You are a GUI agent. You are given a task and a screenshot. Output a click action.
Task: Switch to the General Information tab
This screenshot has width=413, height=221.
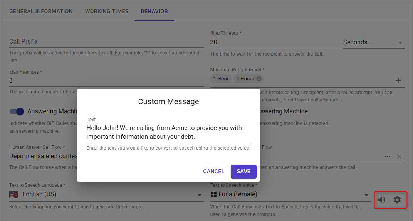(41, 11)
